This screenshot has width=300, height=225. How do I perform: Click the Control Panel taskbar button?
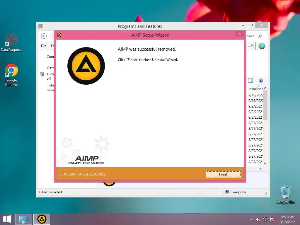23,219
